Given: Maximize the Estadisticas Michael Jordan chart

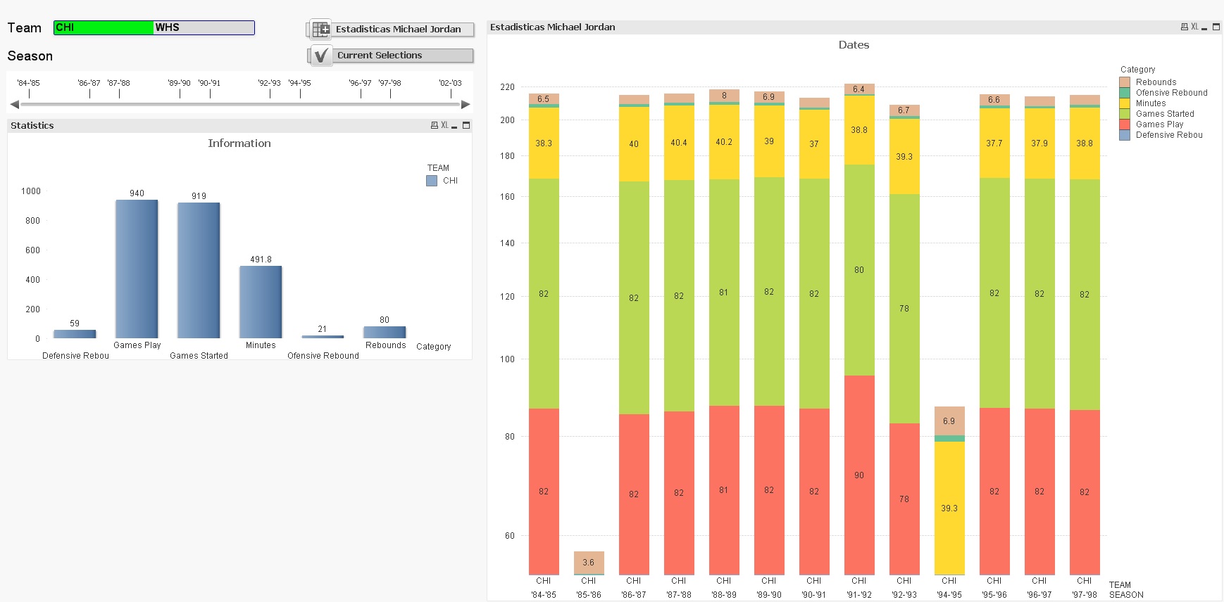Looking at the screenshot, I should pyautogui.click(x=1216, y=27).
